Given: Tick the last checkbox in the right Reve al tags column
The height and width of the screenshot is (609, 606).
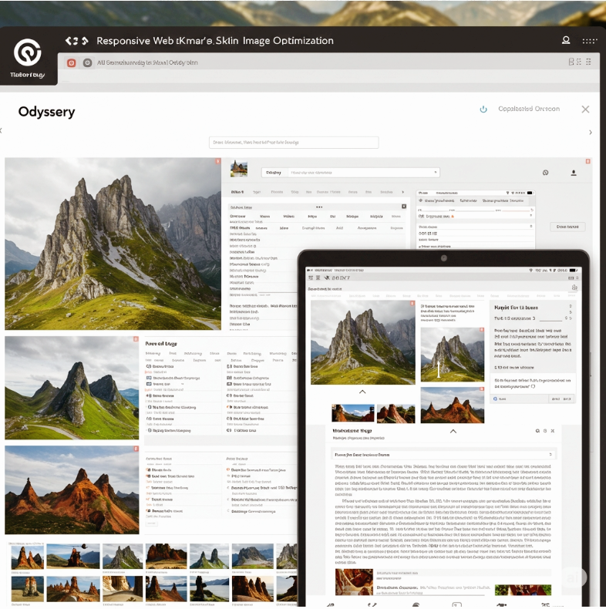Looking at the screenshot, I should tap(229, 430).
